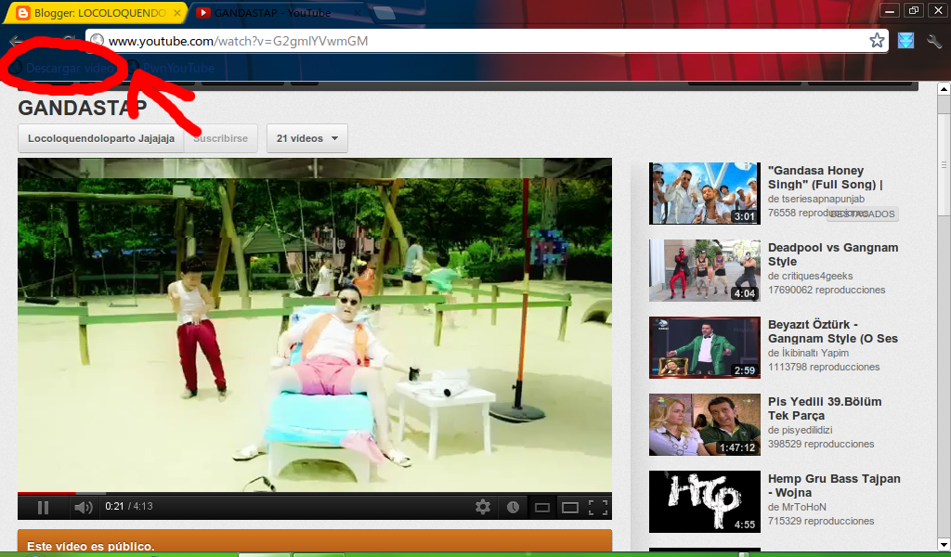The height and width of the screenshot is (557, 951).
Task: Click the Descargar video bookmark
Action: click(62, 68)
